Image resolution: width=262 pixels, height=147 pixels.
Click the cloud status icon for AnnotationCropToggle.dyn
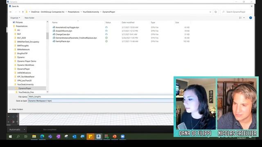[106, 27]
